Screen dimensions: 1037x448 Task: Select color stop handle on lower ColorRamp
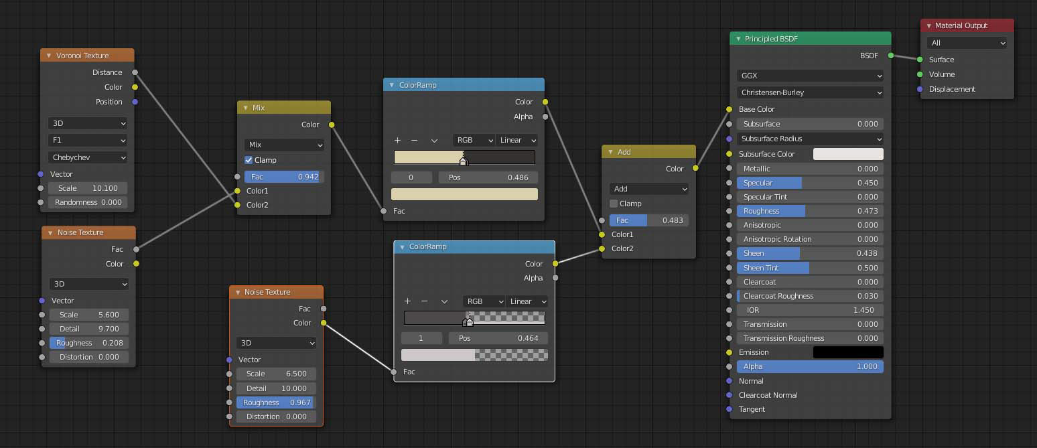coord(469,321)
